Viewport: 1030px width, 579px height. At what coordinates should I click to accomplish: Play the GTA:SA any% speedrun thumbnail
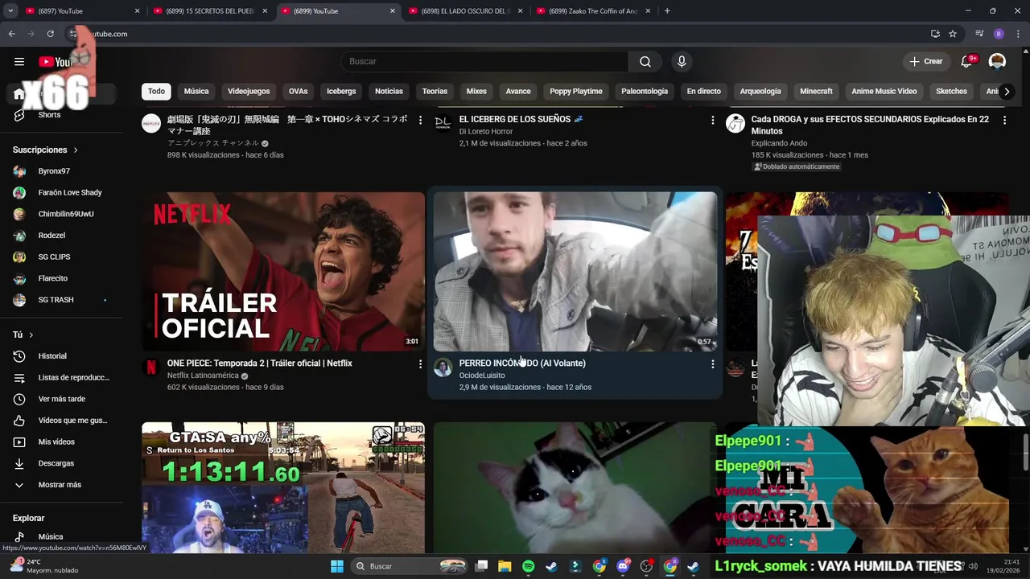click(x=283, y=487)
